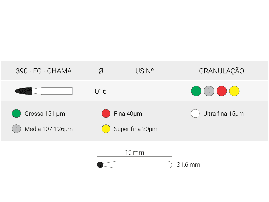Click the yellow dot beside Super fina 20µm
Screen dimensions: 269x202
[106, 129]
